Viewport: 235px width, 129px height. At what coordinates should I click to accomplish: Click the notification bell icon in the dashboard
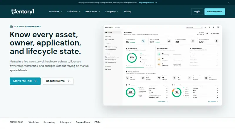(209, 27)
